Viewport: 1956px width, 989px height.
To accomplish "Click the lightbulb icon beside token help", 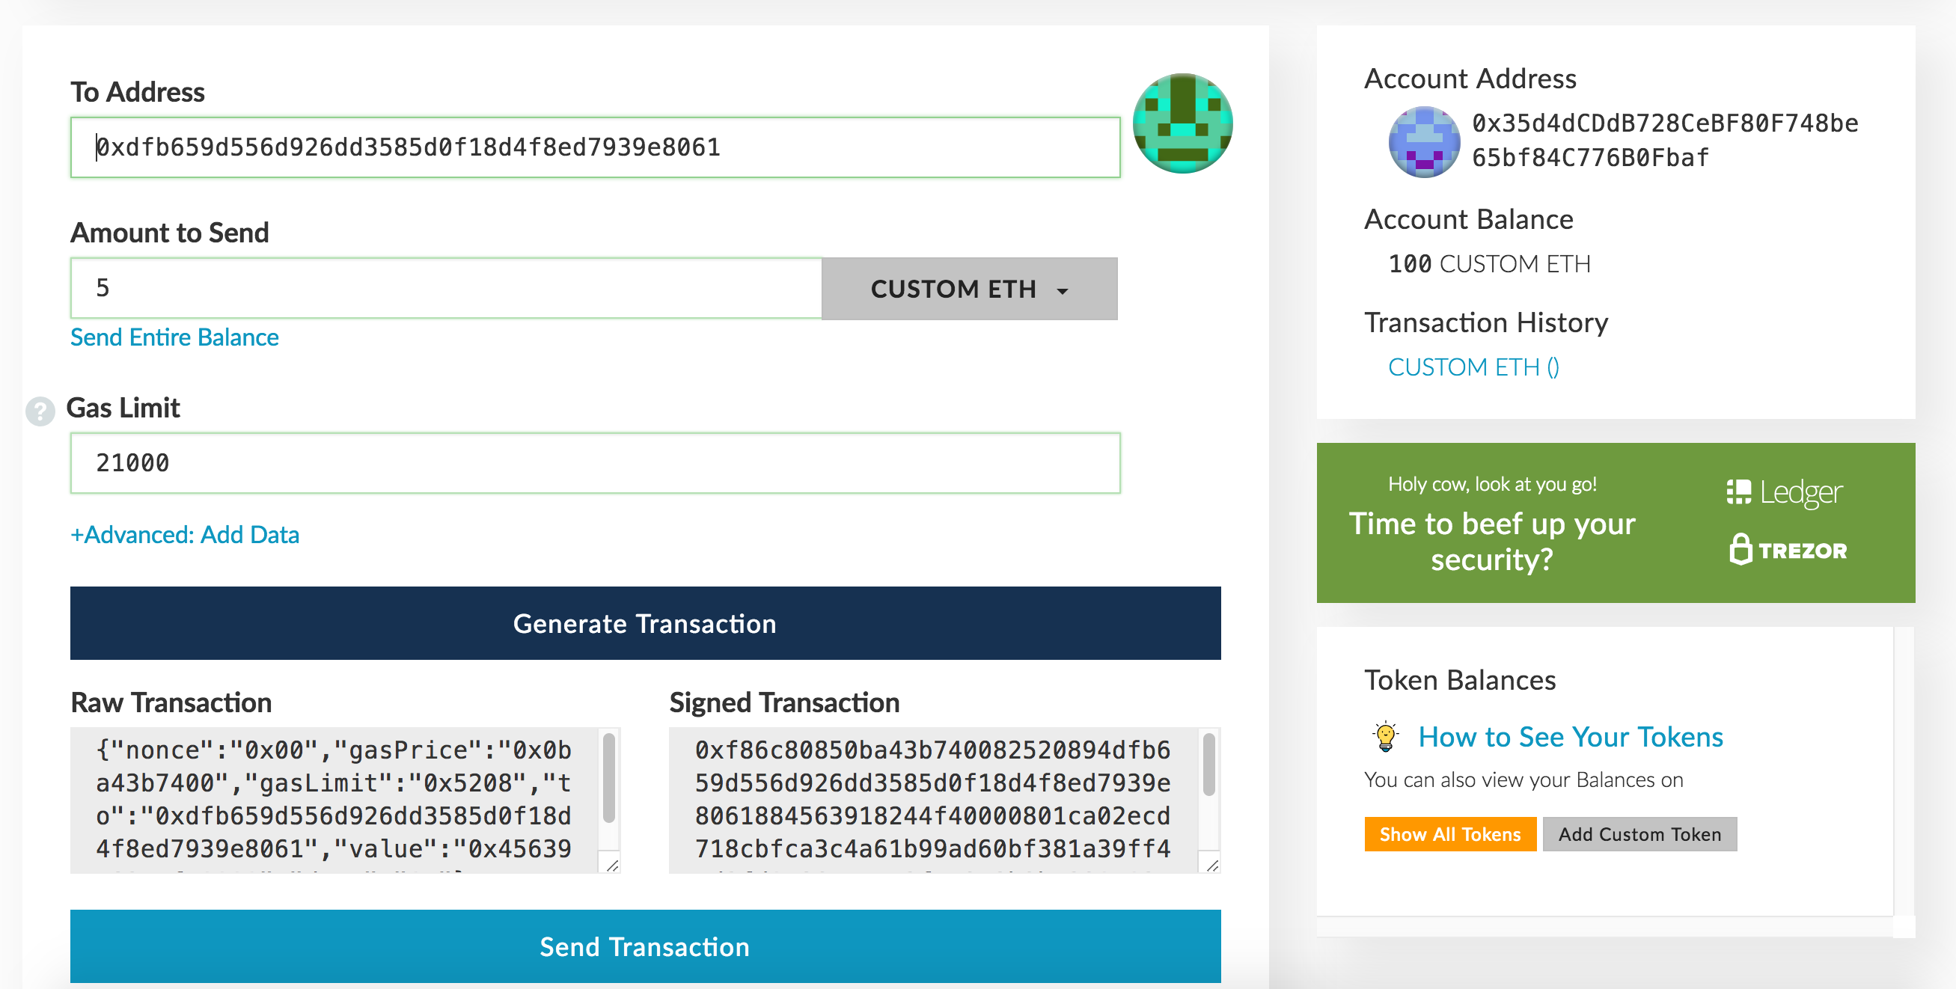I will 1385,736.
